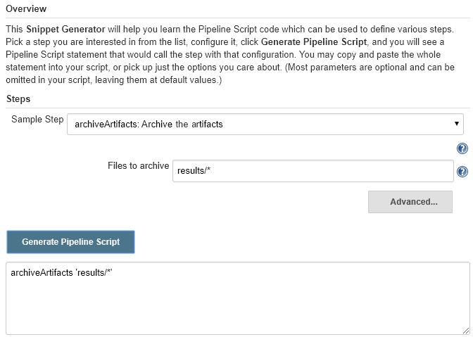Click bold Generate Pipeline Script in the paragraph

[314, 42]
